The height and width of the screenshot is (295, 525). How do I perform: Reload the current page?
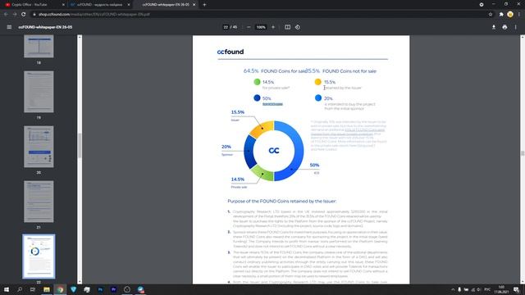click(24, 15)
